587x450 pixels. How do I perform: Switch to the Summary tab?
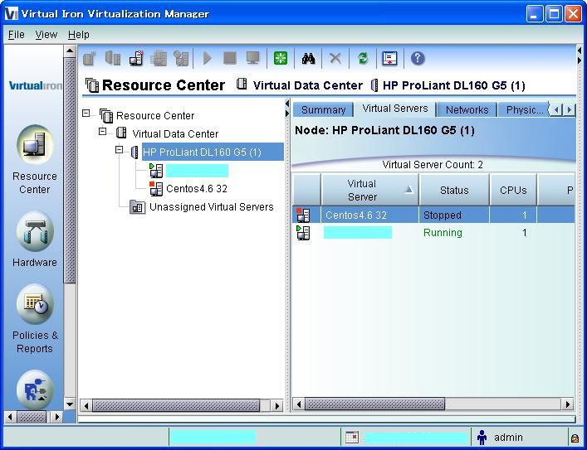(323, 110)
